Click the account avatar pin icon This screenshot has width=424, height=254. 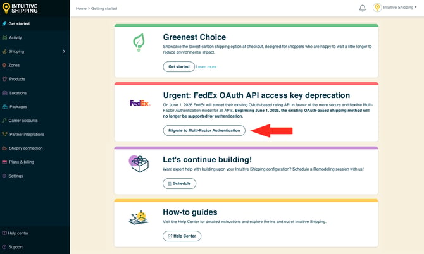pos(377,8)
